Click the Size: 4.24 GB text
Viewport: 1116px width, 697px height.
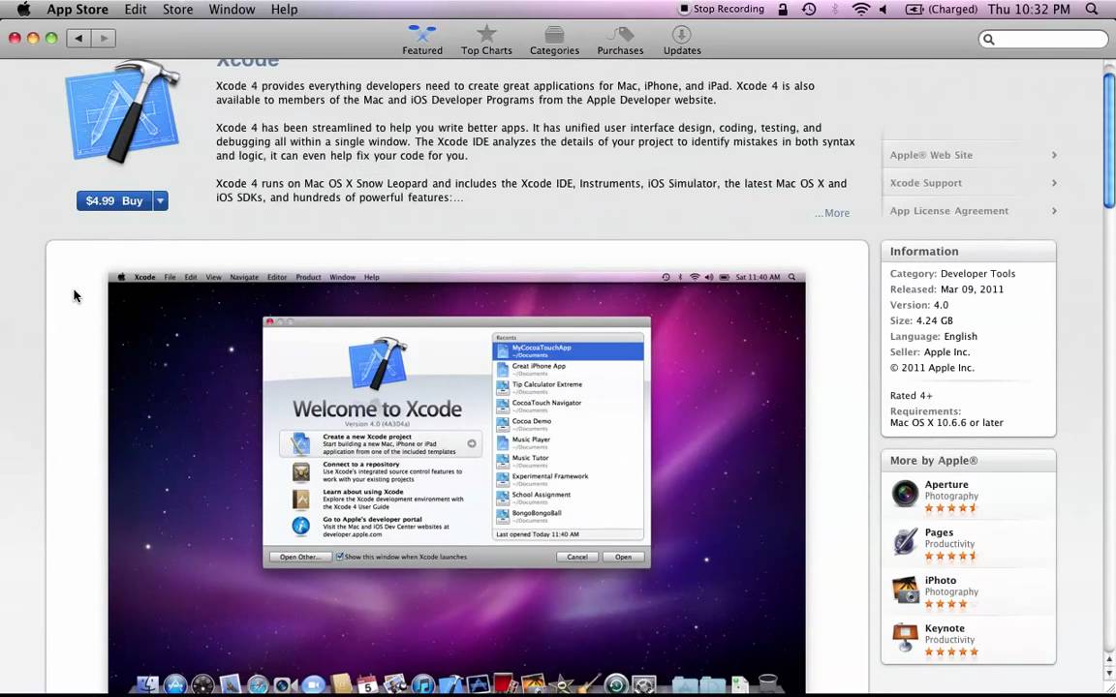[921, 320]
